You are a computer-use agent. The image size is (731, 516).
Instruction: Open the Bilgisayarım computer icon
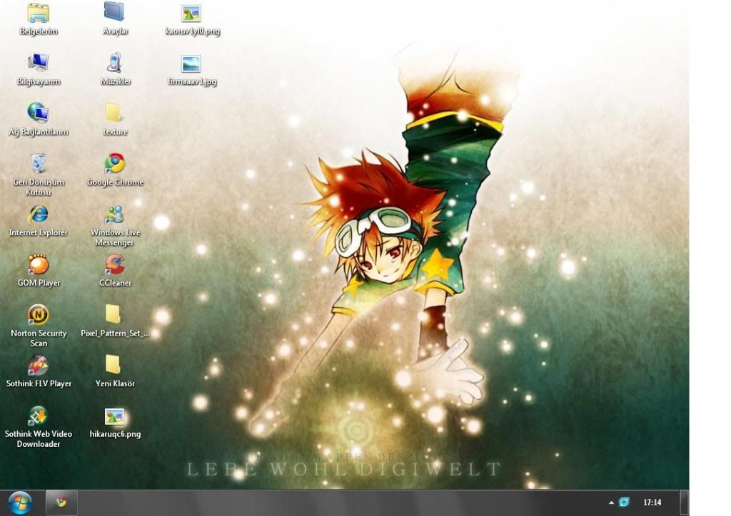coord(39,63)
